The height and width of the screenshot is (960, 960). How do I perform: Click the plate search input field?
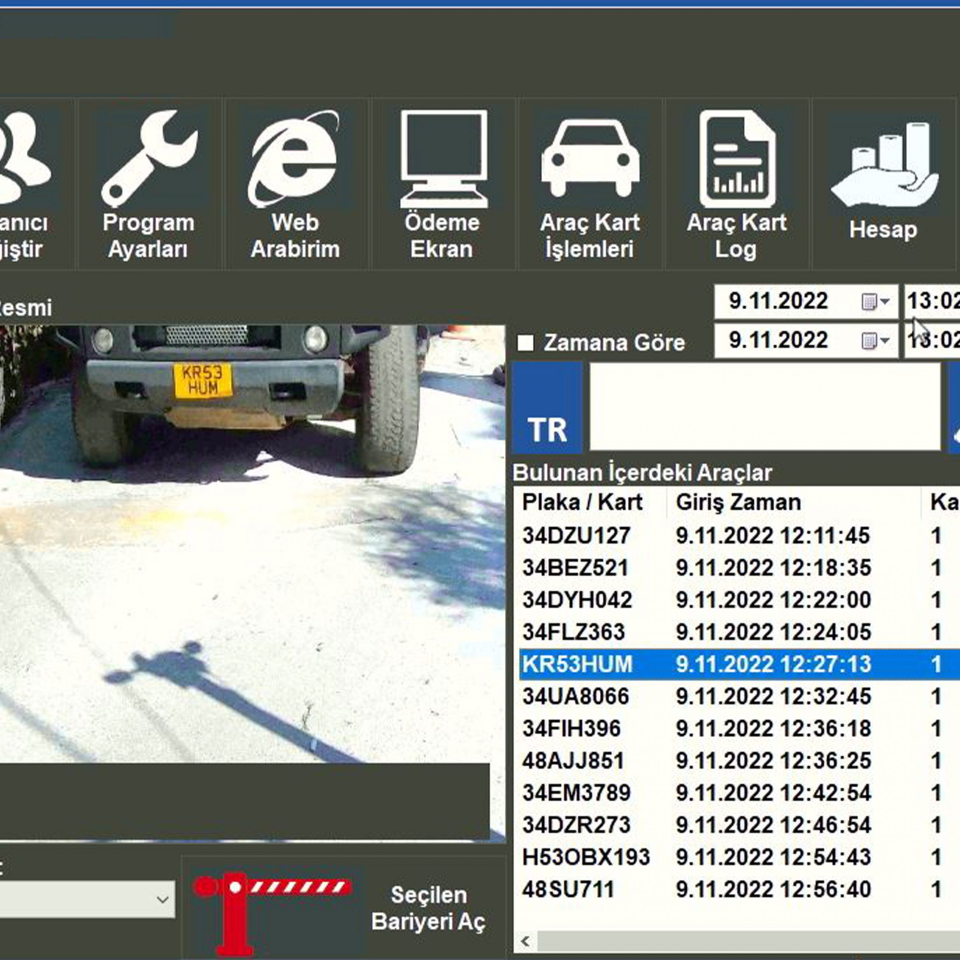[765, 406]
